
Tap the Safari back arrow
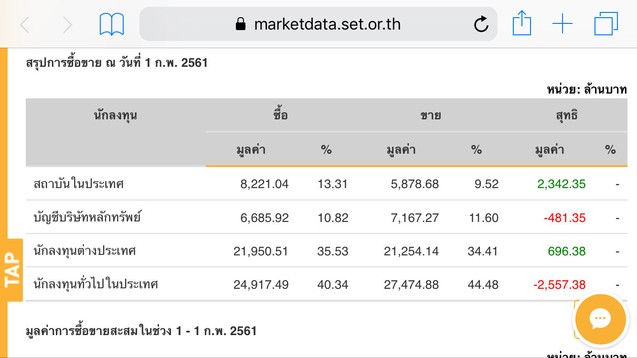[25, 24]
